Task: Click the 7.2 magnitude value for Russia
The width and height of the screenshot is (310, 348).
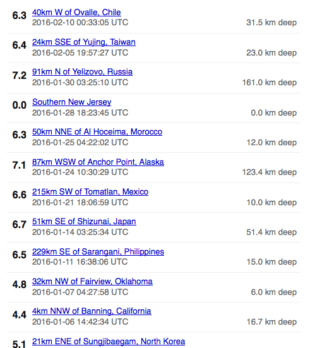Action: [x=20, y=75]
